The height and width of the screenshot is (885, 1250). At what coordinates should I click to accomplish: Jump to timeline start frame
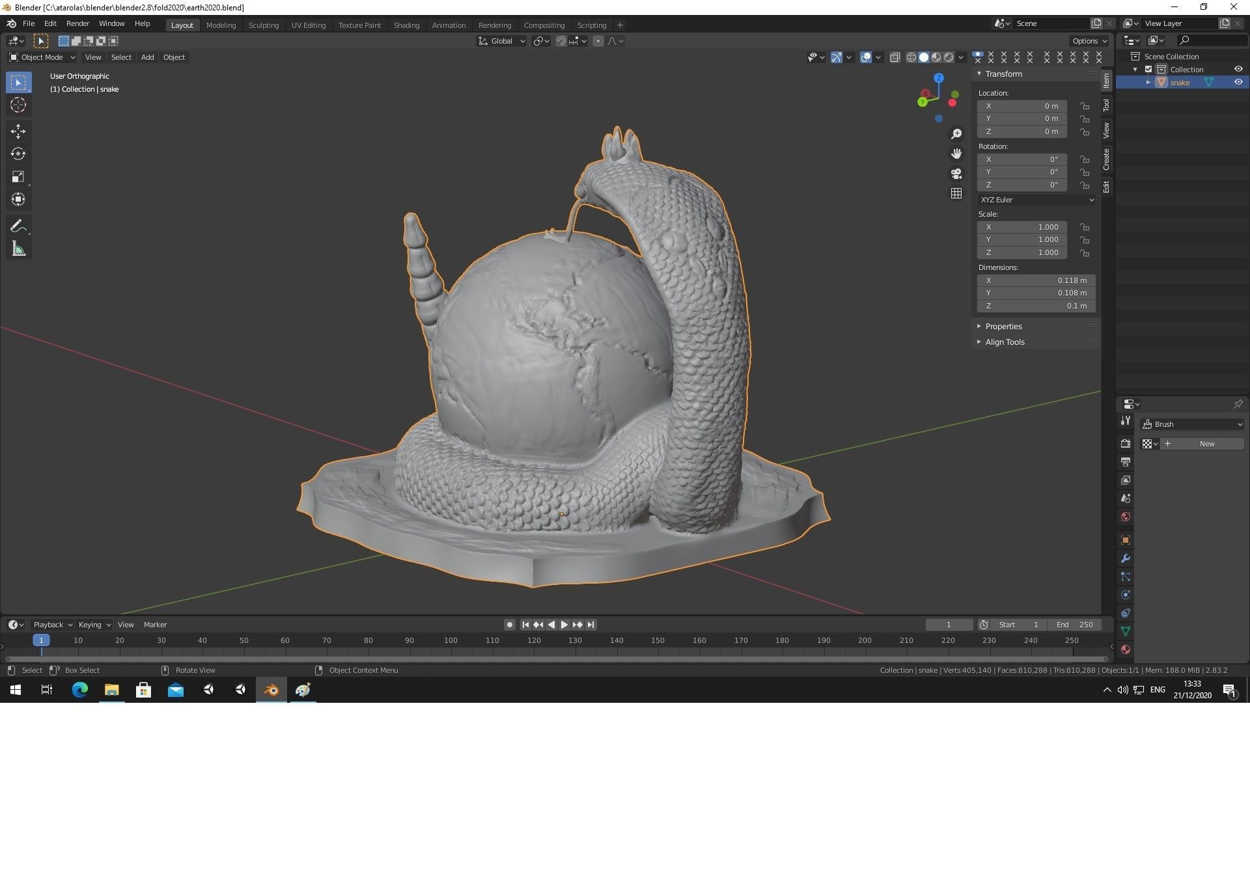point(525,625)
